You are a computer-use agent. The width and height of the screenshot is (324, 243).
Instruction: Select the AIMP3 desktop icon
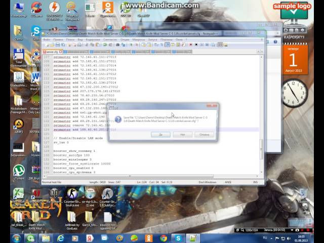coord(19,126)
